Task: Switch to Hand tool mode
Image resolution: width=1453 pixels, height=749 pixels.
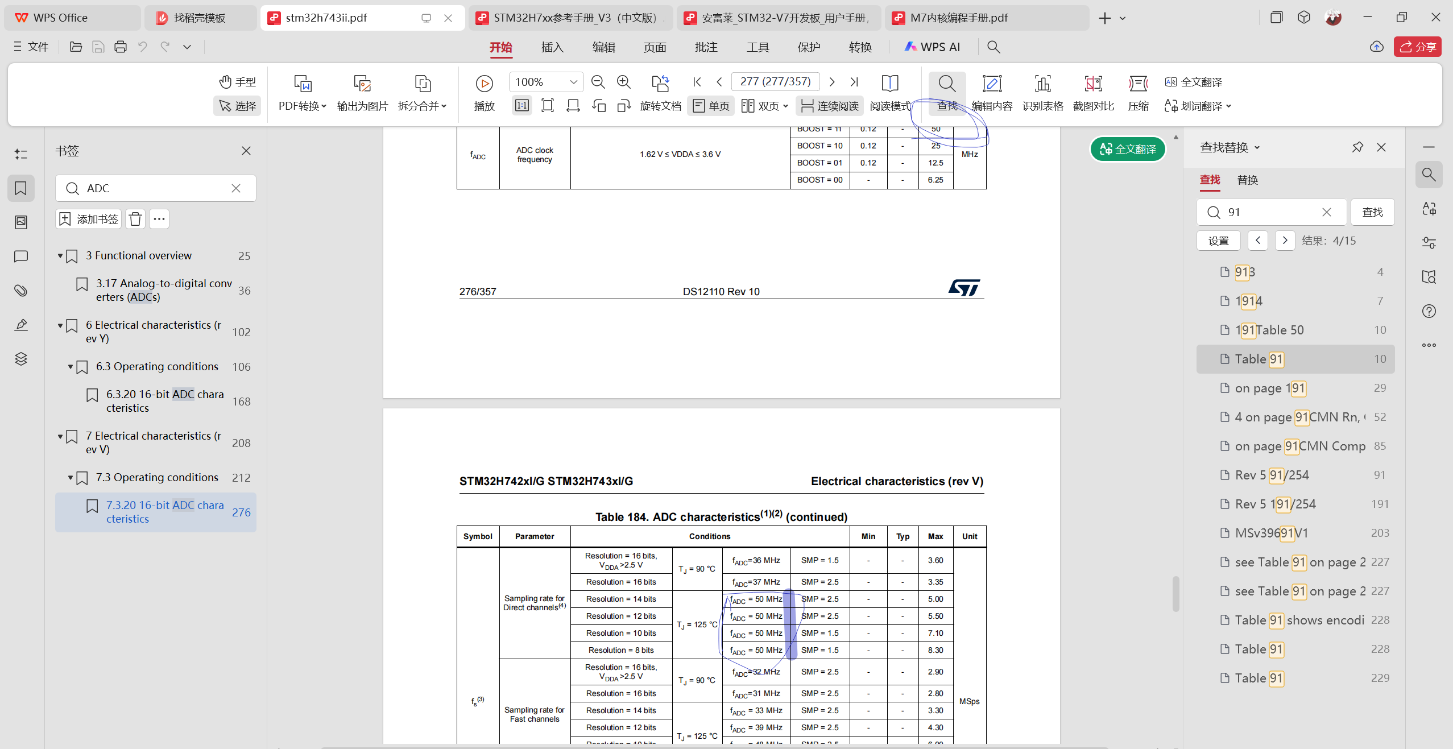Action: tap(238, 82)
